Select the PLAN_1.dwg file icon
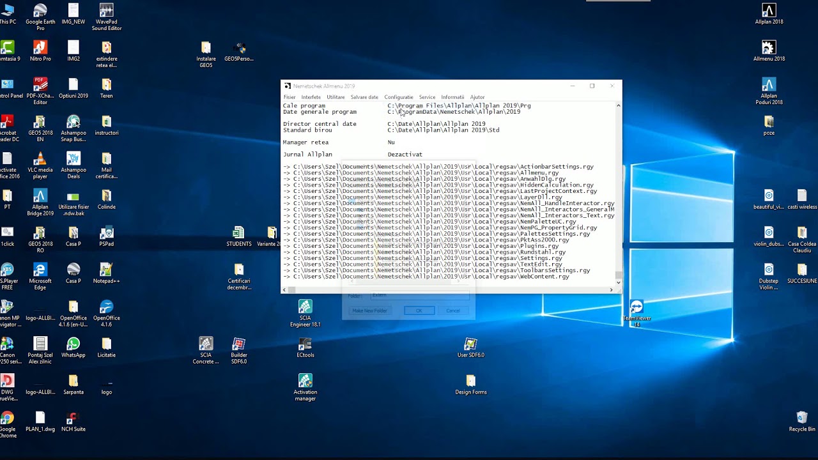 click(40, 422)
